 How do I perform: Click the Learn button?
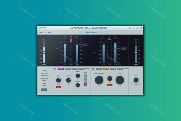44,90
